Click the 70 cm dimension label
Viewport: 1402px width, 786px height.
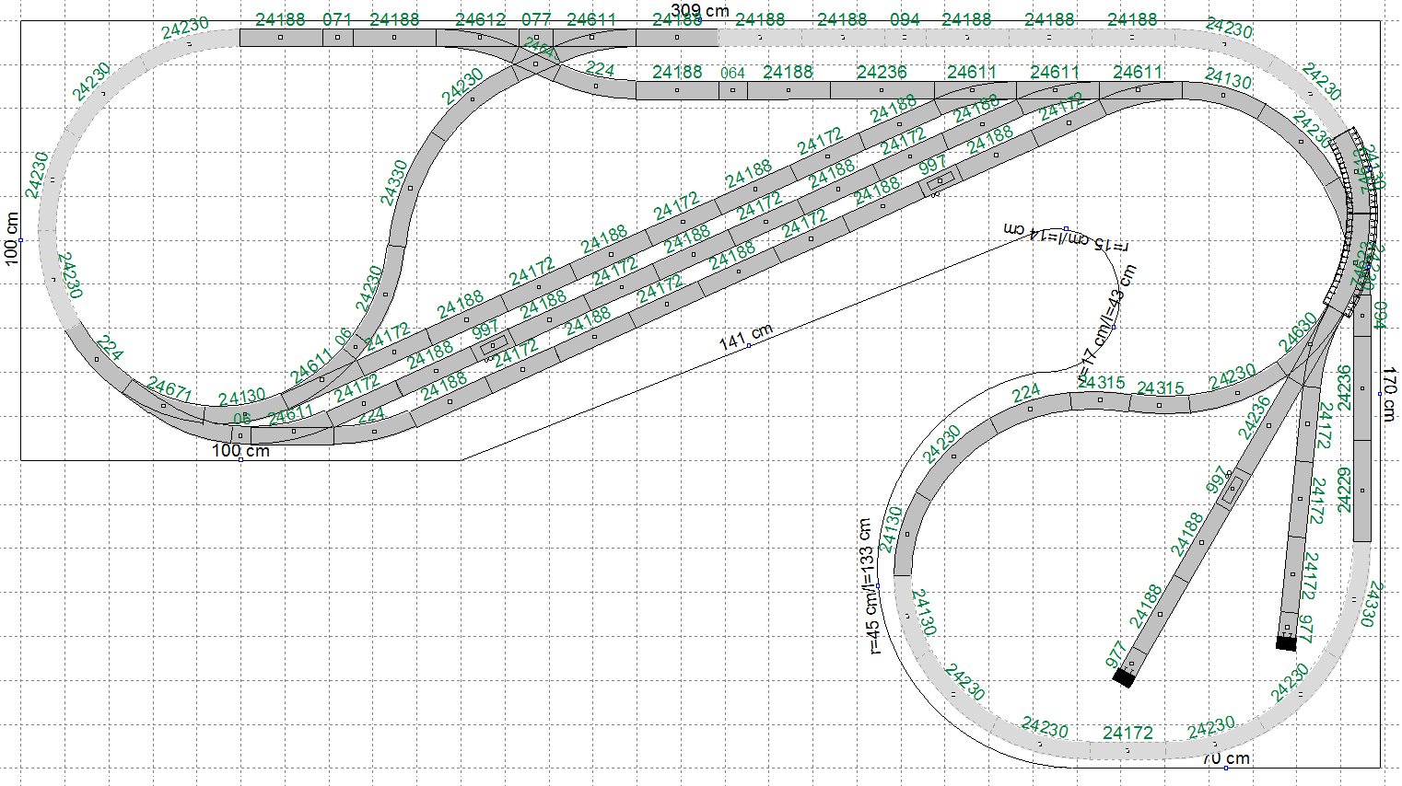[1226, 758]
